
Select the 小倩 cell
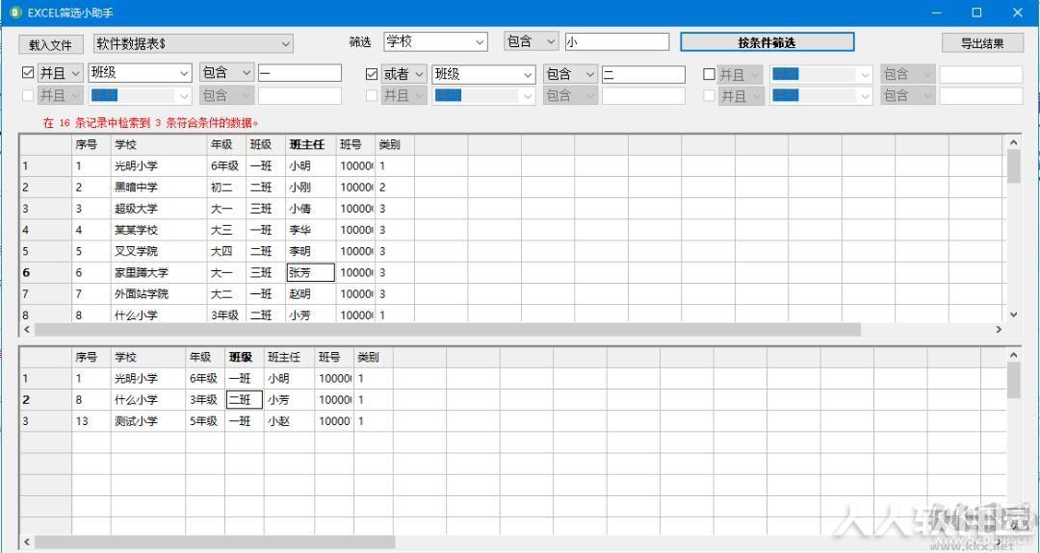pyautogui.click(x=311, y=209)
